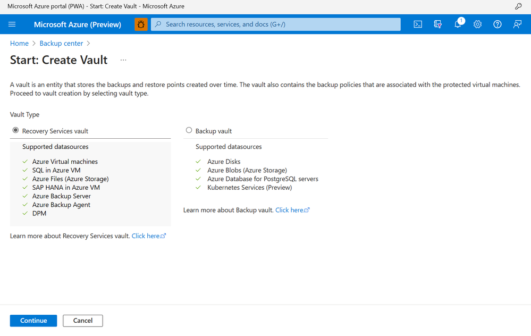Select the Backup vault radio button
The image size is (531, 336).
coord(189,130)
